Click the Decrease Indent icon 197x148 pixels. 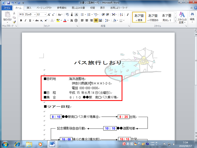[103, 14]
